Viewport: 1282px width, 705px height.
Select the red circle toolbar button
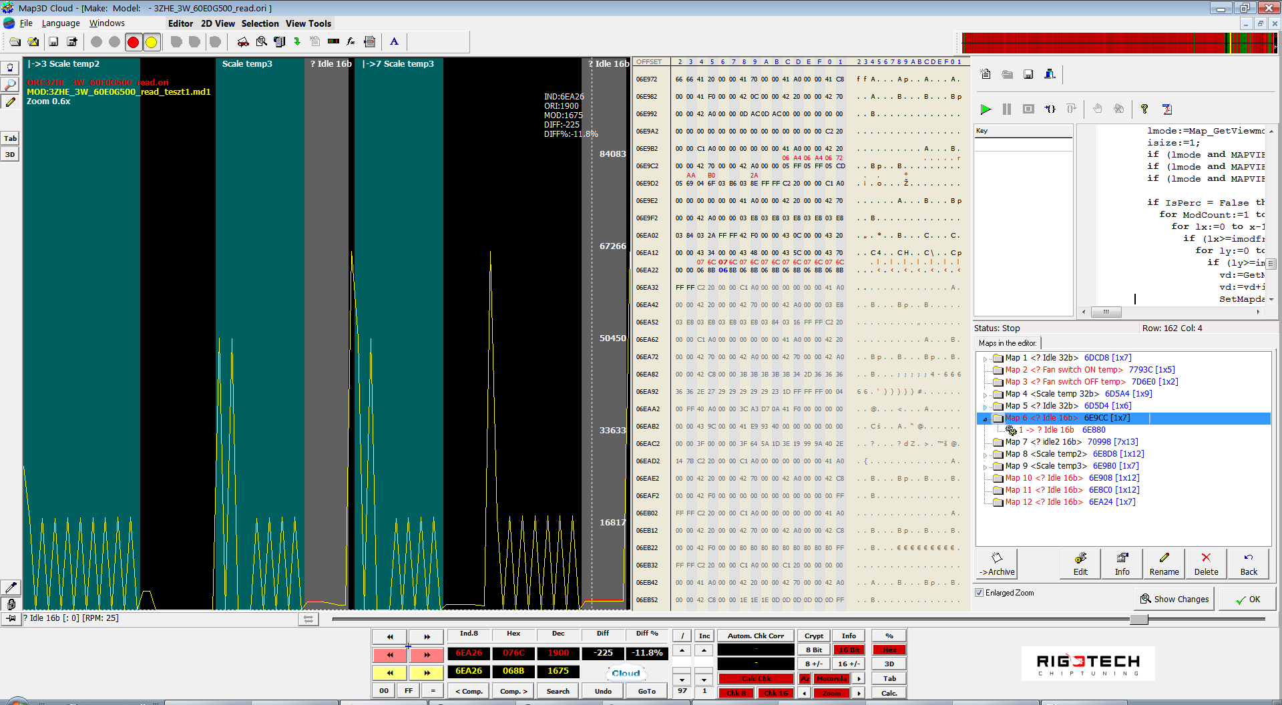tap(133, 42)
